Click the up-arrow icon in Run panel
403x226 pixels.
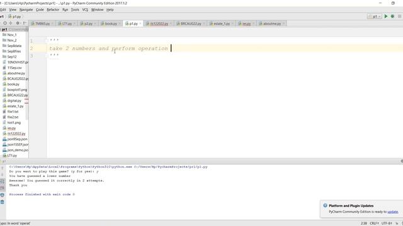pyautogui.click(x=3, y=168)
